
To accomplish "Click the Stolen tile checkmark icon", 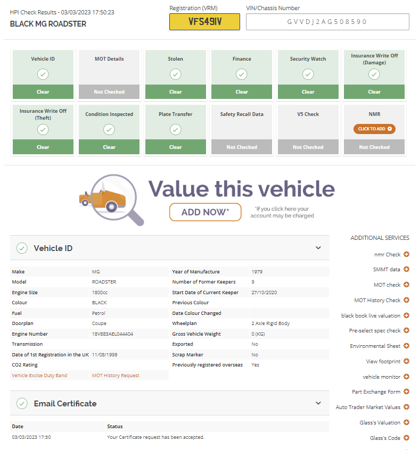I will [176, 74].
